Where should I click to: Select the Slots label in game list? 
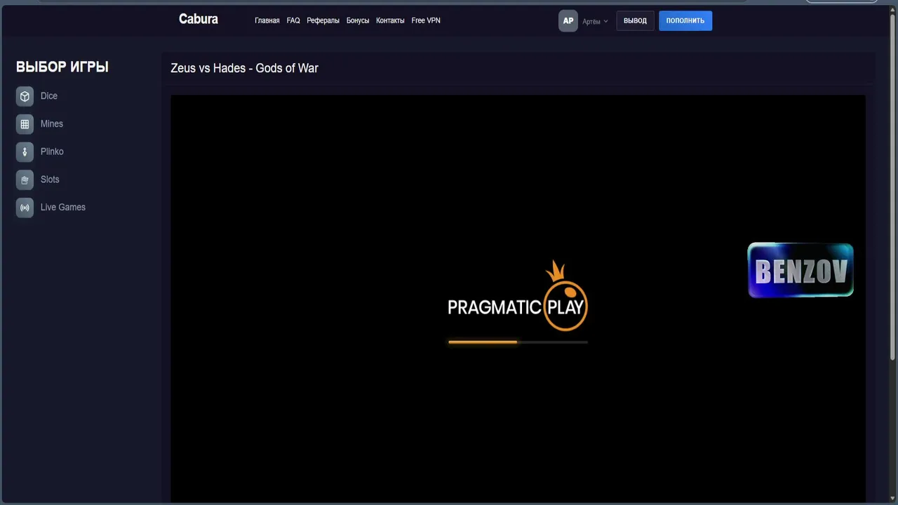50,180
